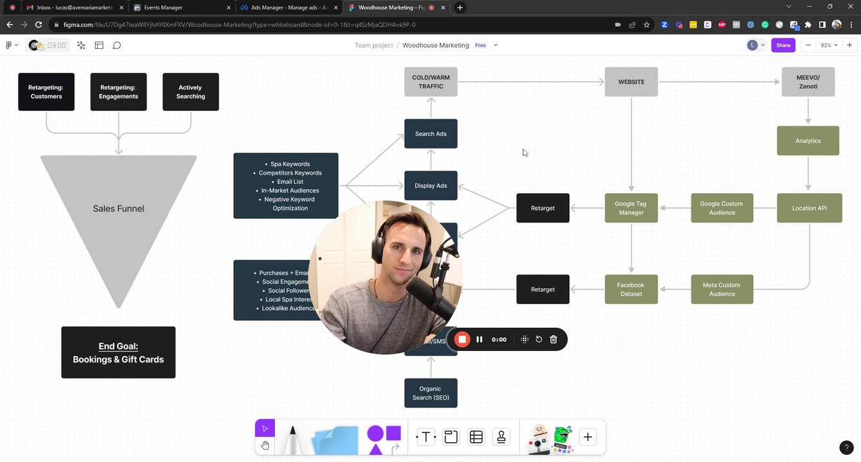Switch to the Hand tool

(x=265, y=445)
